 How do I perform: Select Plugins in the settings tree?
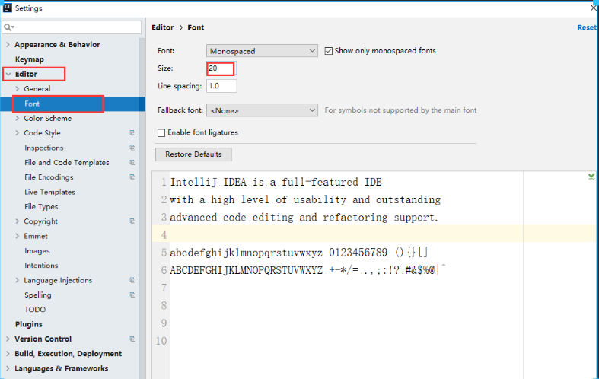29,324
